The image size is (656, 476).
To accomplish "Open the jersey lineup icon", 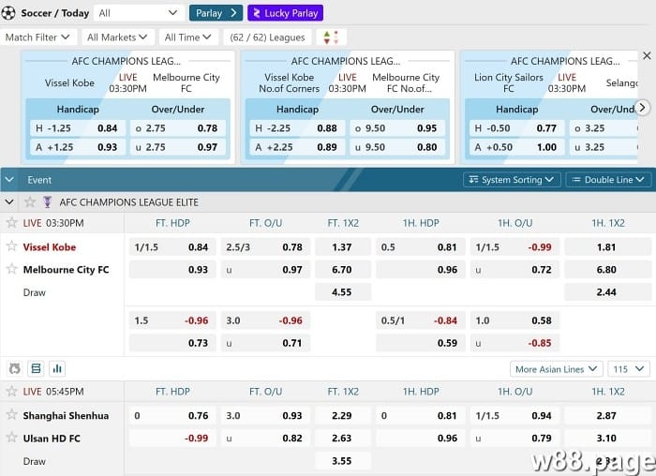I will tap(15, 368).
